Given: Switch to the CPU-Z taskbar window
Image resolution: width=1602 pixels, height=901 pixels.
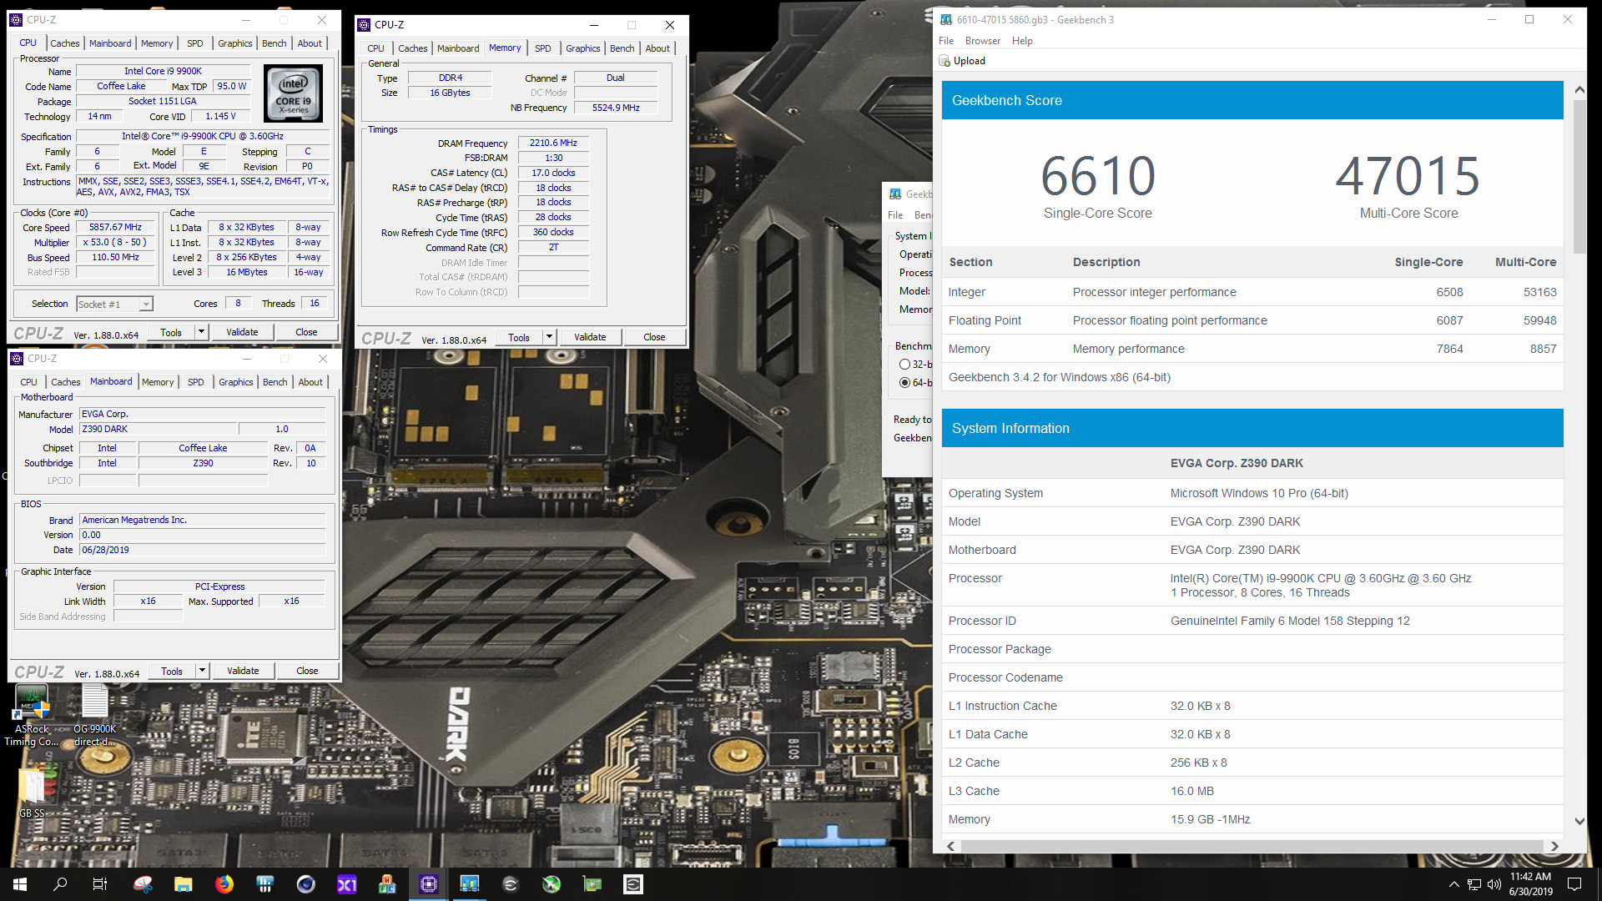Looking at the screenshot, I should (429, 884).
